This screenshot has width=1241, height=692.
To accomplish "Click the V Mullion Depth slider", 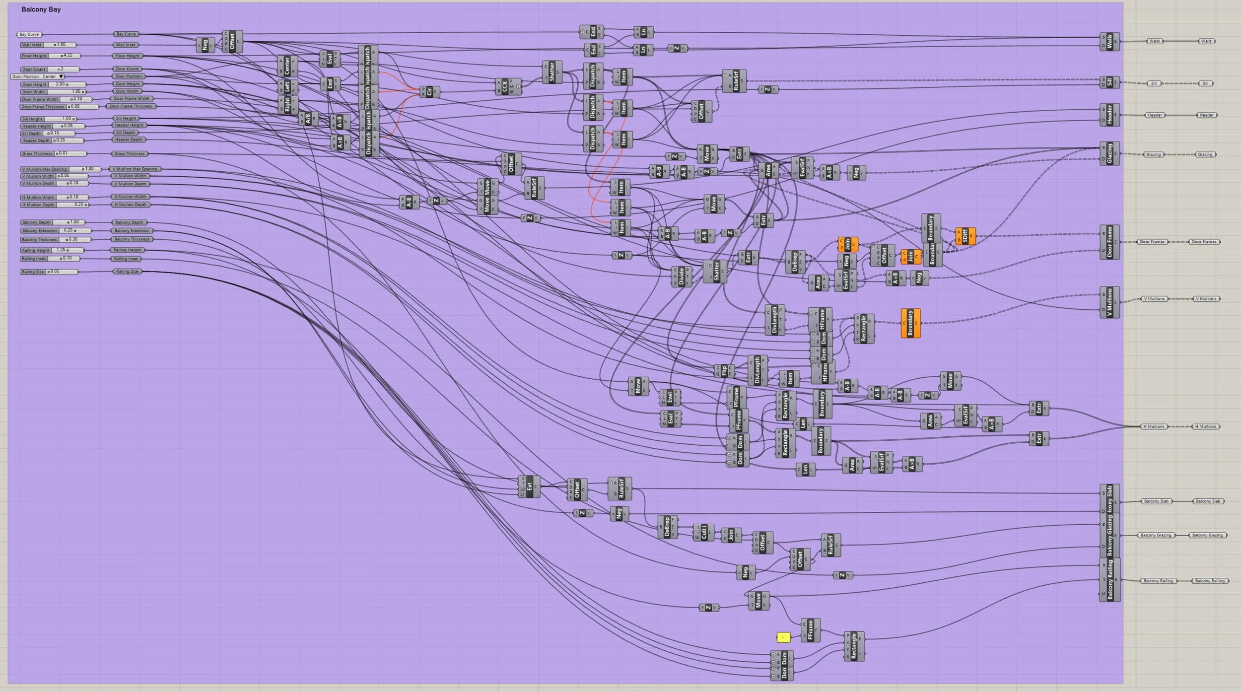I will click(x=54, y=184).
